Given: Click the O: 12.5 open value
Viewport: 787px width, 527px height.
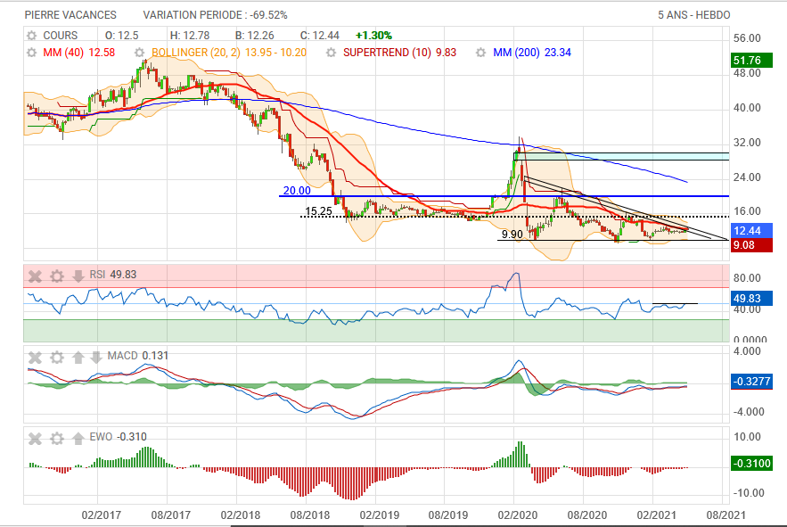Looking at the screenshot, I should tap(121, 36).
